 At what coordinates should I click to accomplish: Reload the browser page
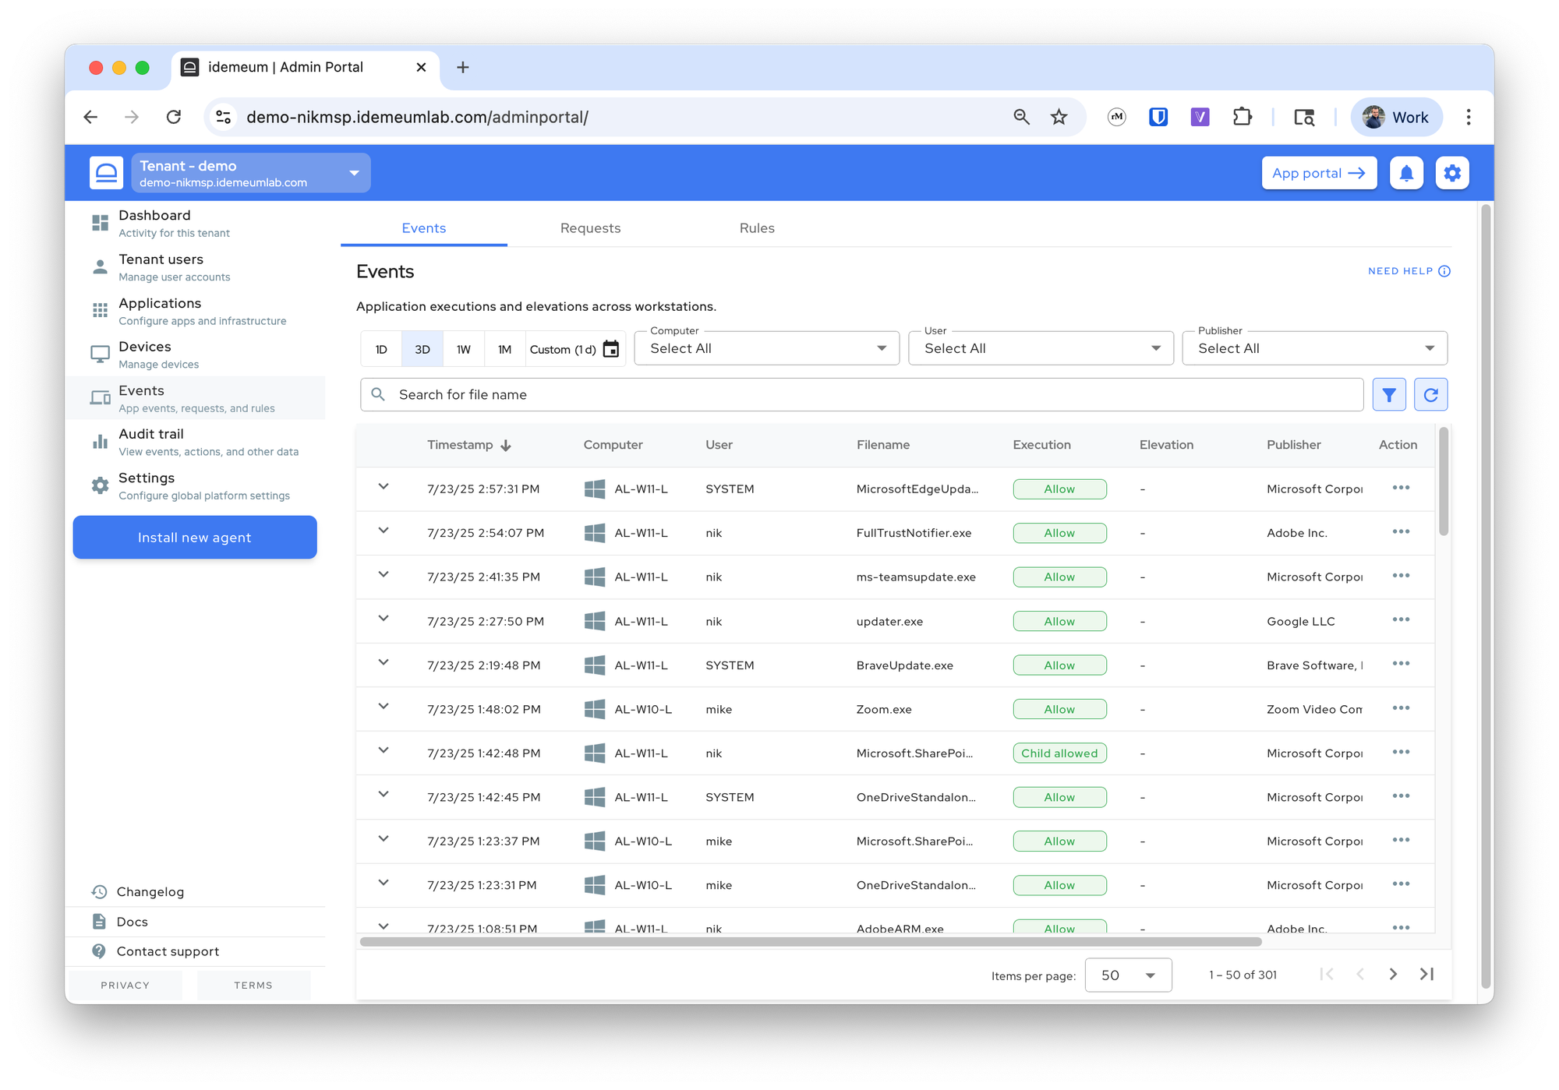pos(174,117)
